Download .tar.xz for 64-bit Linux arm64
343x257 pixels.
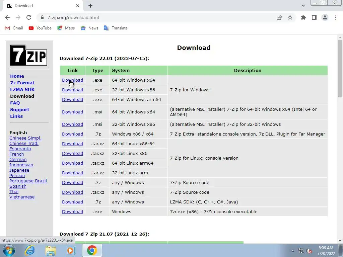pos(72,163)
